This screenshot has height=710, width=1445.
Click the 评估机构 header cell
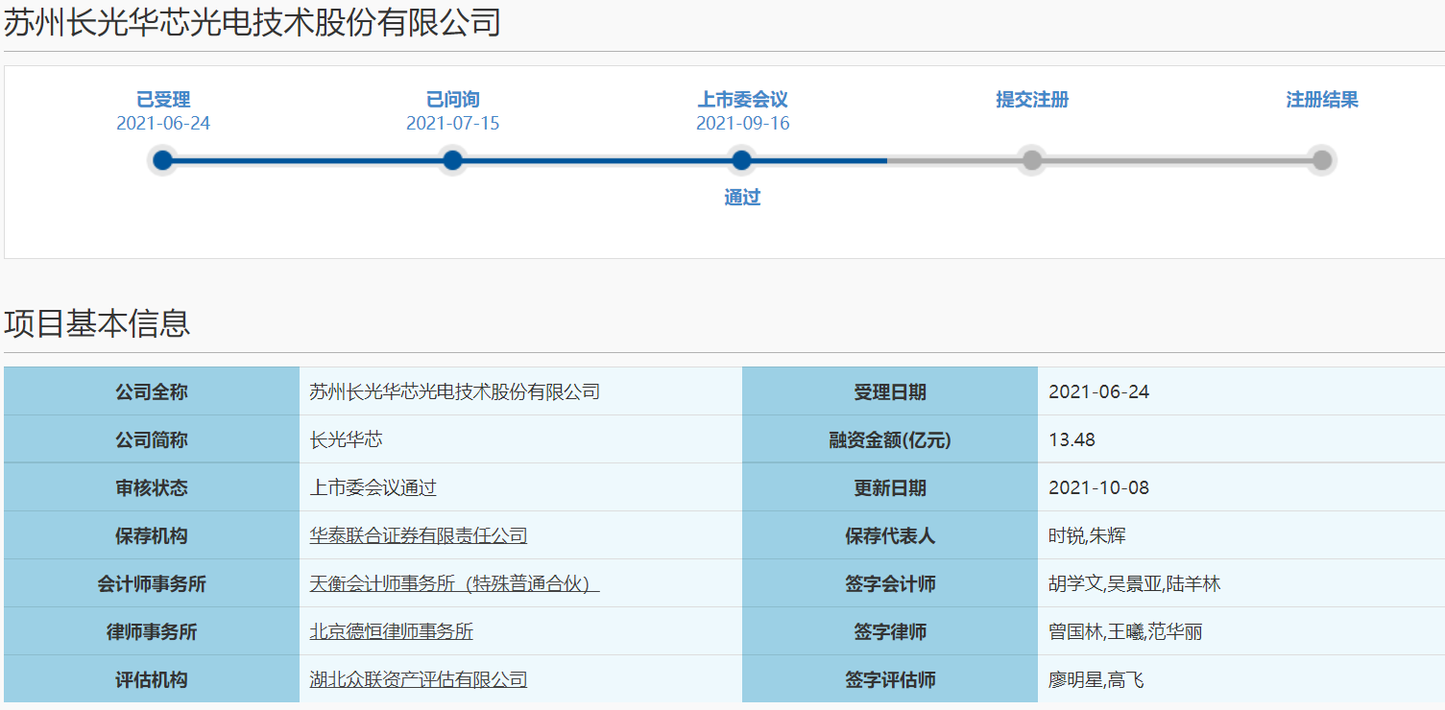click(152, 679)
